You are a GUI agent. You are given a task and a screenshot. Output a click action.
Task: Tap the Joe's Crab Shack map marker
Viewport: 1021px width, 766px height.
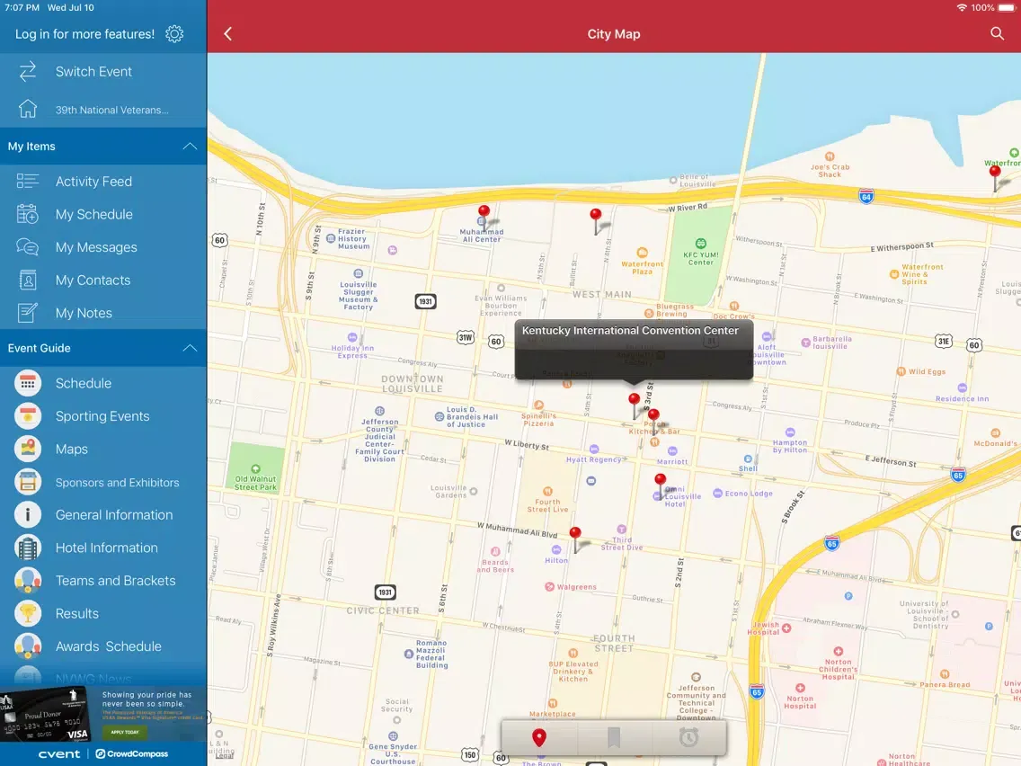(x=830, y=156)
